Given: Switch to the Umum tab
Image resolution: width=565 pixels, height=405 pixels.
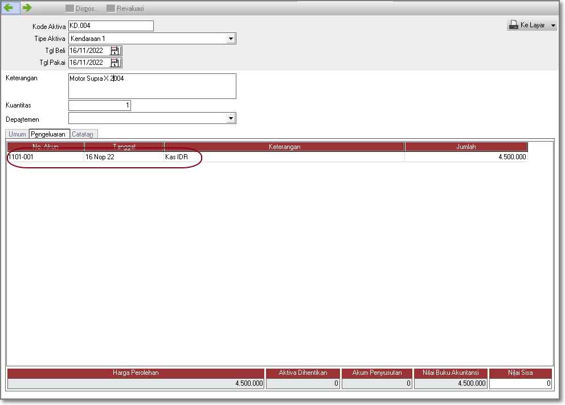Looking at the screenshot, I should click(17, 134).
